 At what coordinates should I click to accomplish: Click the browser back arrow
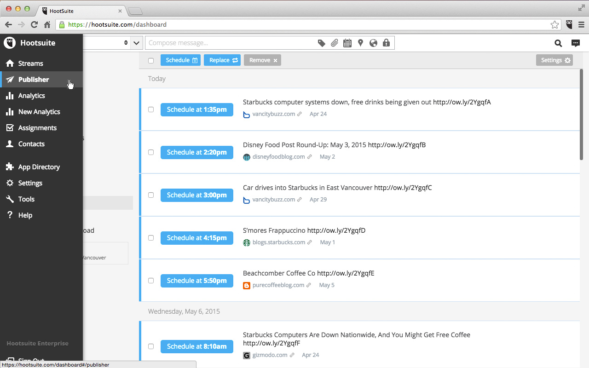coord(8,25)
